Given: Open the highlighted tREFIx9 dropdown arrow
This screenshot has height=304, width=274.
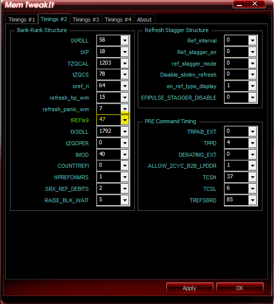Looking at the screenshot, I should (x=125, y=120).
